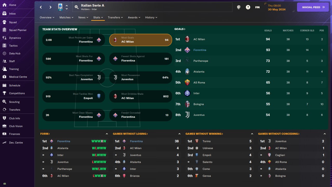The height and width of the screenshot is (187, 332).
Task: Open the Inbox sidebar icon
Action: pyautogui.click(x=4, y=14)
